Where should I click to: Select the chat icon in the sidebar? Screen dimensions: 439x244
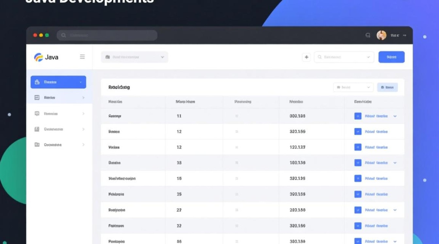point(37,114)
